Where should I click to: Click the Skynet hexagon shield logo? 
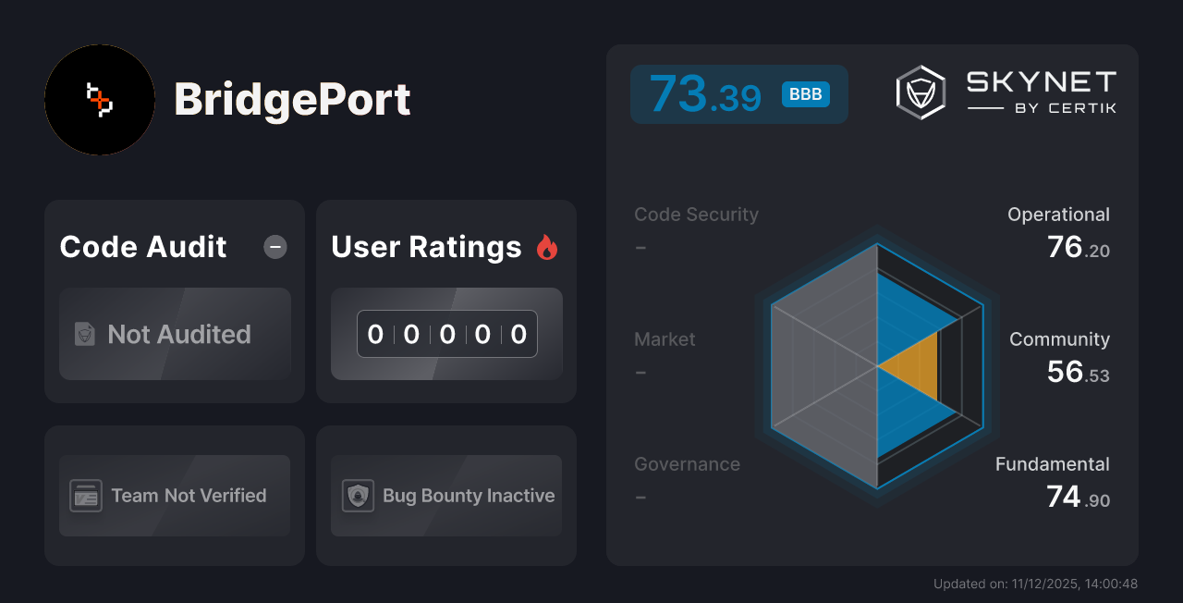[921, 92]
